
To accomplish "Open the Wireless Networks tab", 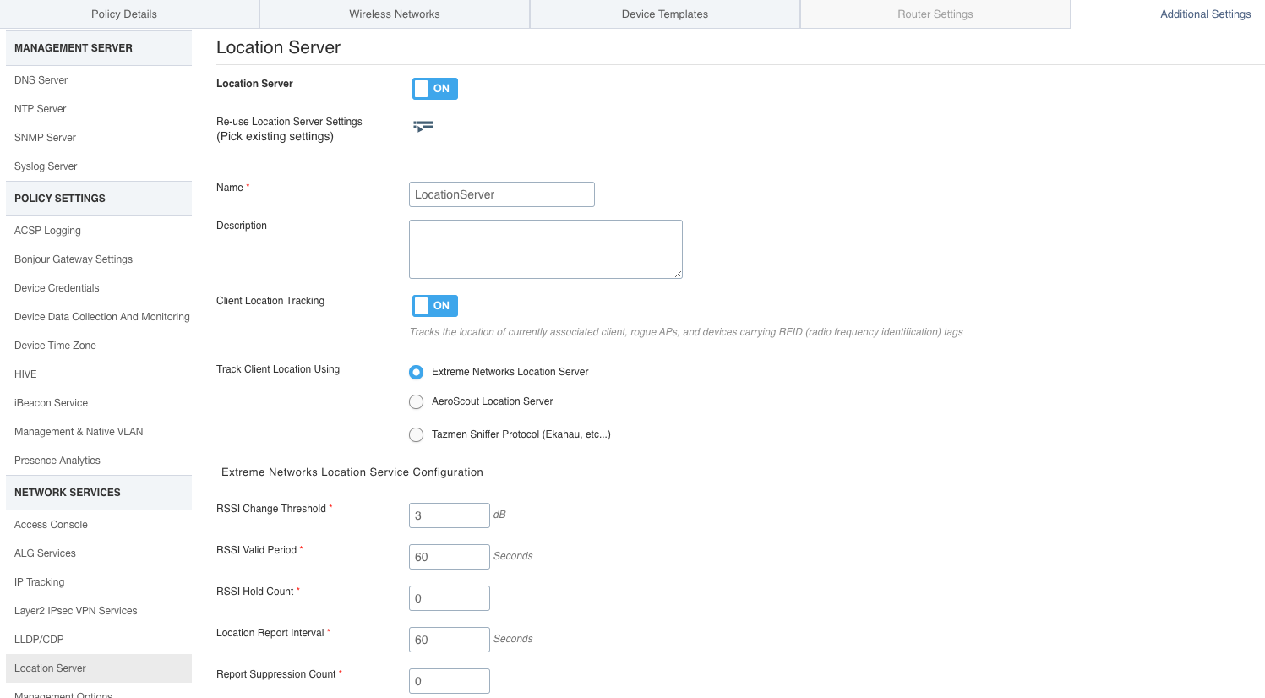I will (395, 14).
